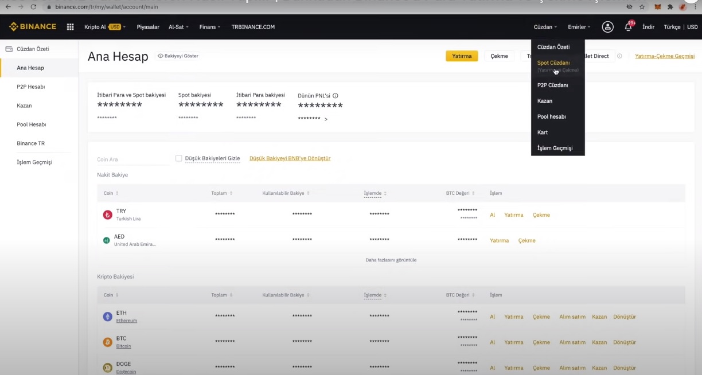Expand the Finans dropdown

tap(210, 27)
